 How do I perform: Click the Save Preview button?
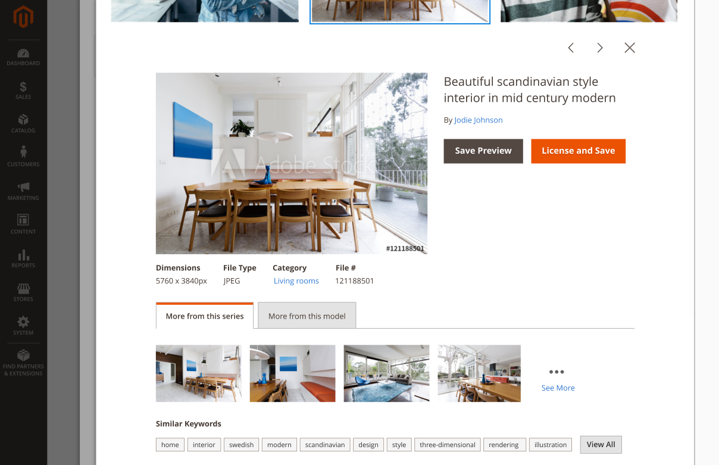(483, 151)
